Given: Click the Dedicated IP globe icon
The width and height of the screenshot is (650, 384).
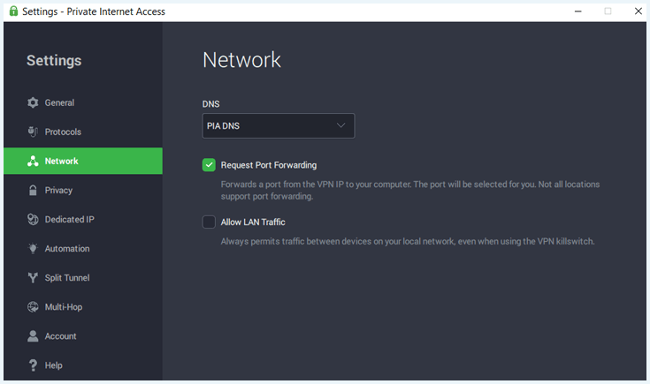Looking at the screenshot, I should [x=33, y=219].
